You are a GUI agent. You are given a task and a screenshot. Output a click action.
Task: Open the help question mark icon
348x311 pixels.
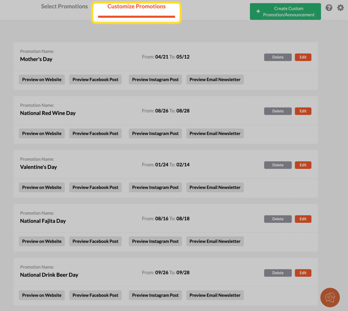click(329, 8)
